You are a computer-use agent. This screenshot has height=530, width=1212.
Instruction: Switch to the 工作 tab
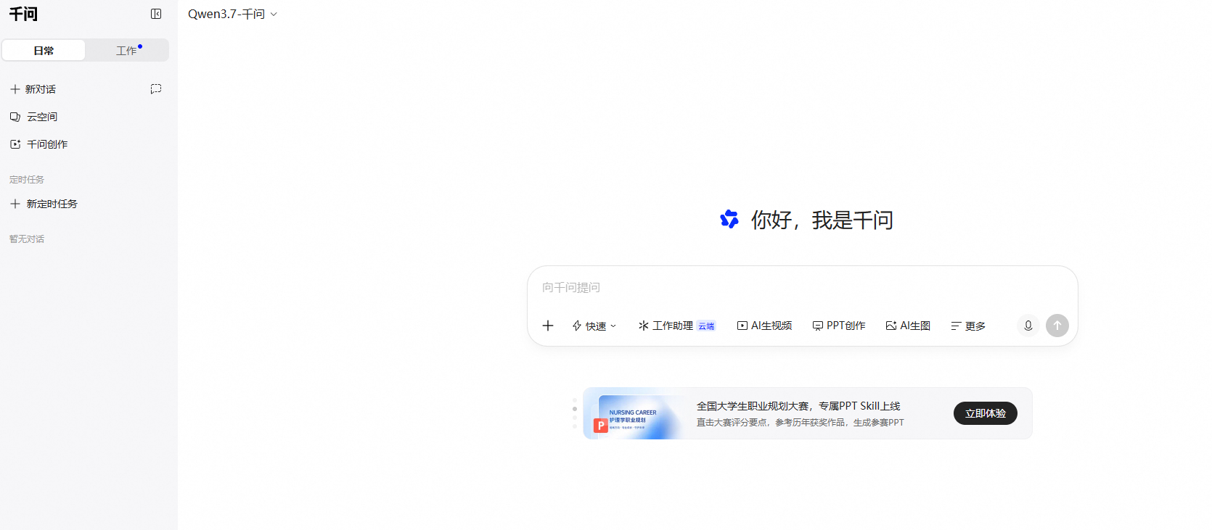coord(127,50)
